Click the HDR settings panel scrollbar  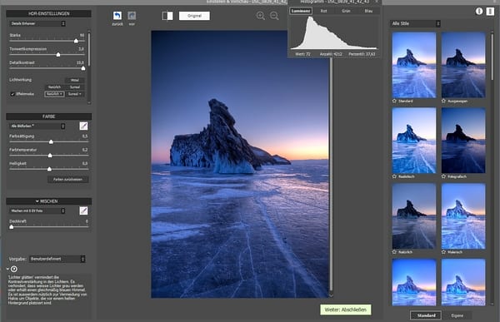pyautogui.click(x=89, y=49)
